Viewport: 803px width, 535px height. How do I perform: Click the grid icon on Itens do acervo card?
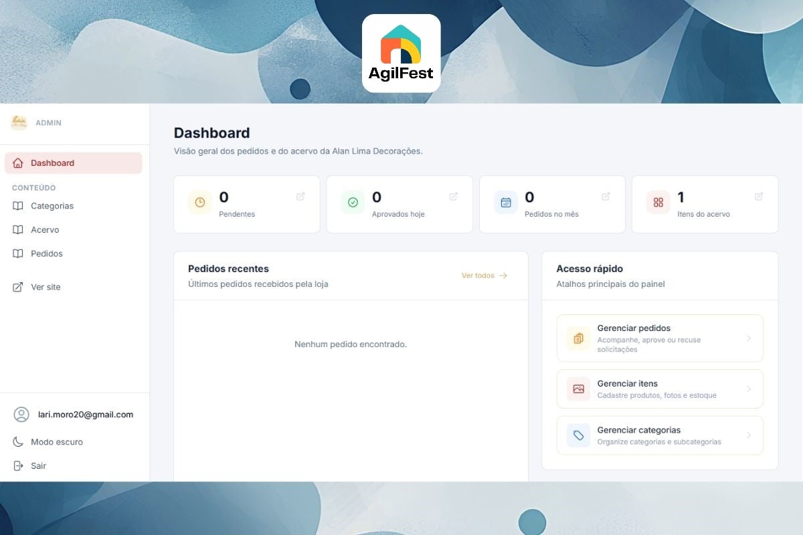658,203
